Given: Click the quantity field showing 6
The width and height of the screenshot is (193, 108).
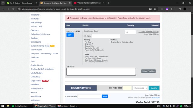Looking at the screenshot, I should click(x=130, y=32).
